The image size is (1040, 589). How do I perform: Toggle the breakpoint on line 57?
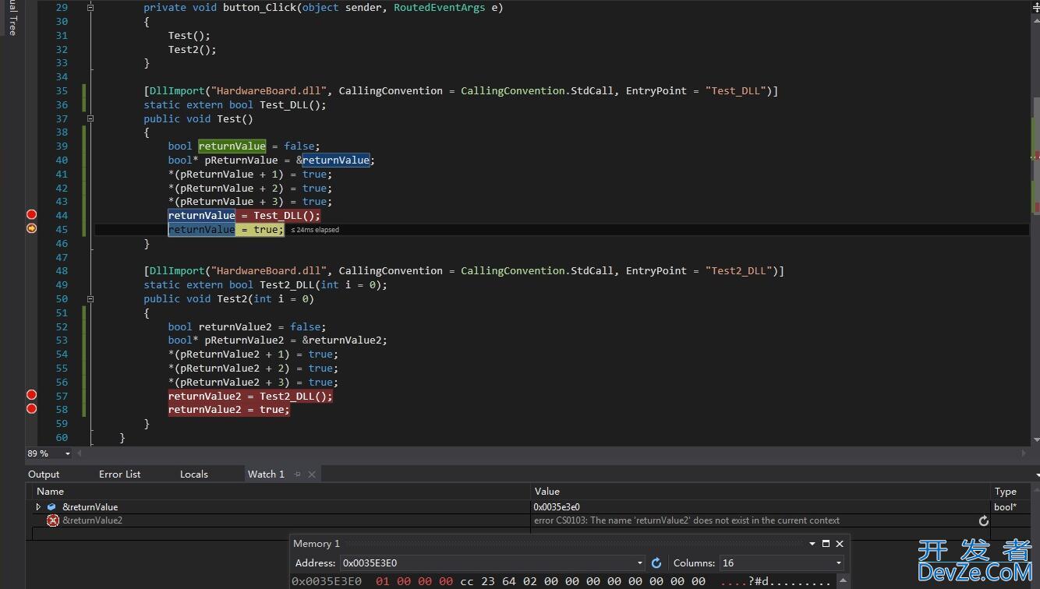pos(32,395)
